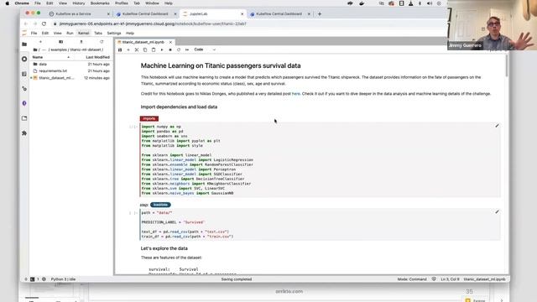Open the open tabs sidebar icon
The height and width of the screenshot is (302, 537).
tap(24, 118)
